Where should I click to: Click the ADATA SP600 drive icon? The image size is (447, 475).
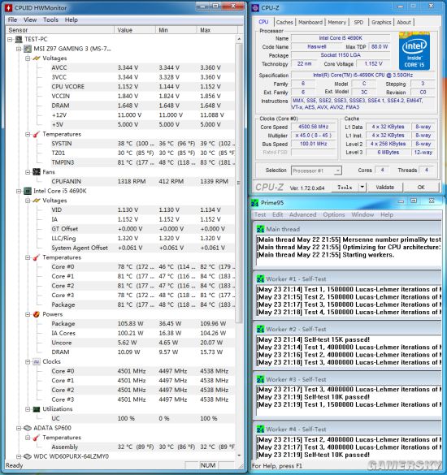pyautogui.click(x=28, y=428)
